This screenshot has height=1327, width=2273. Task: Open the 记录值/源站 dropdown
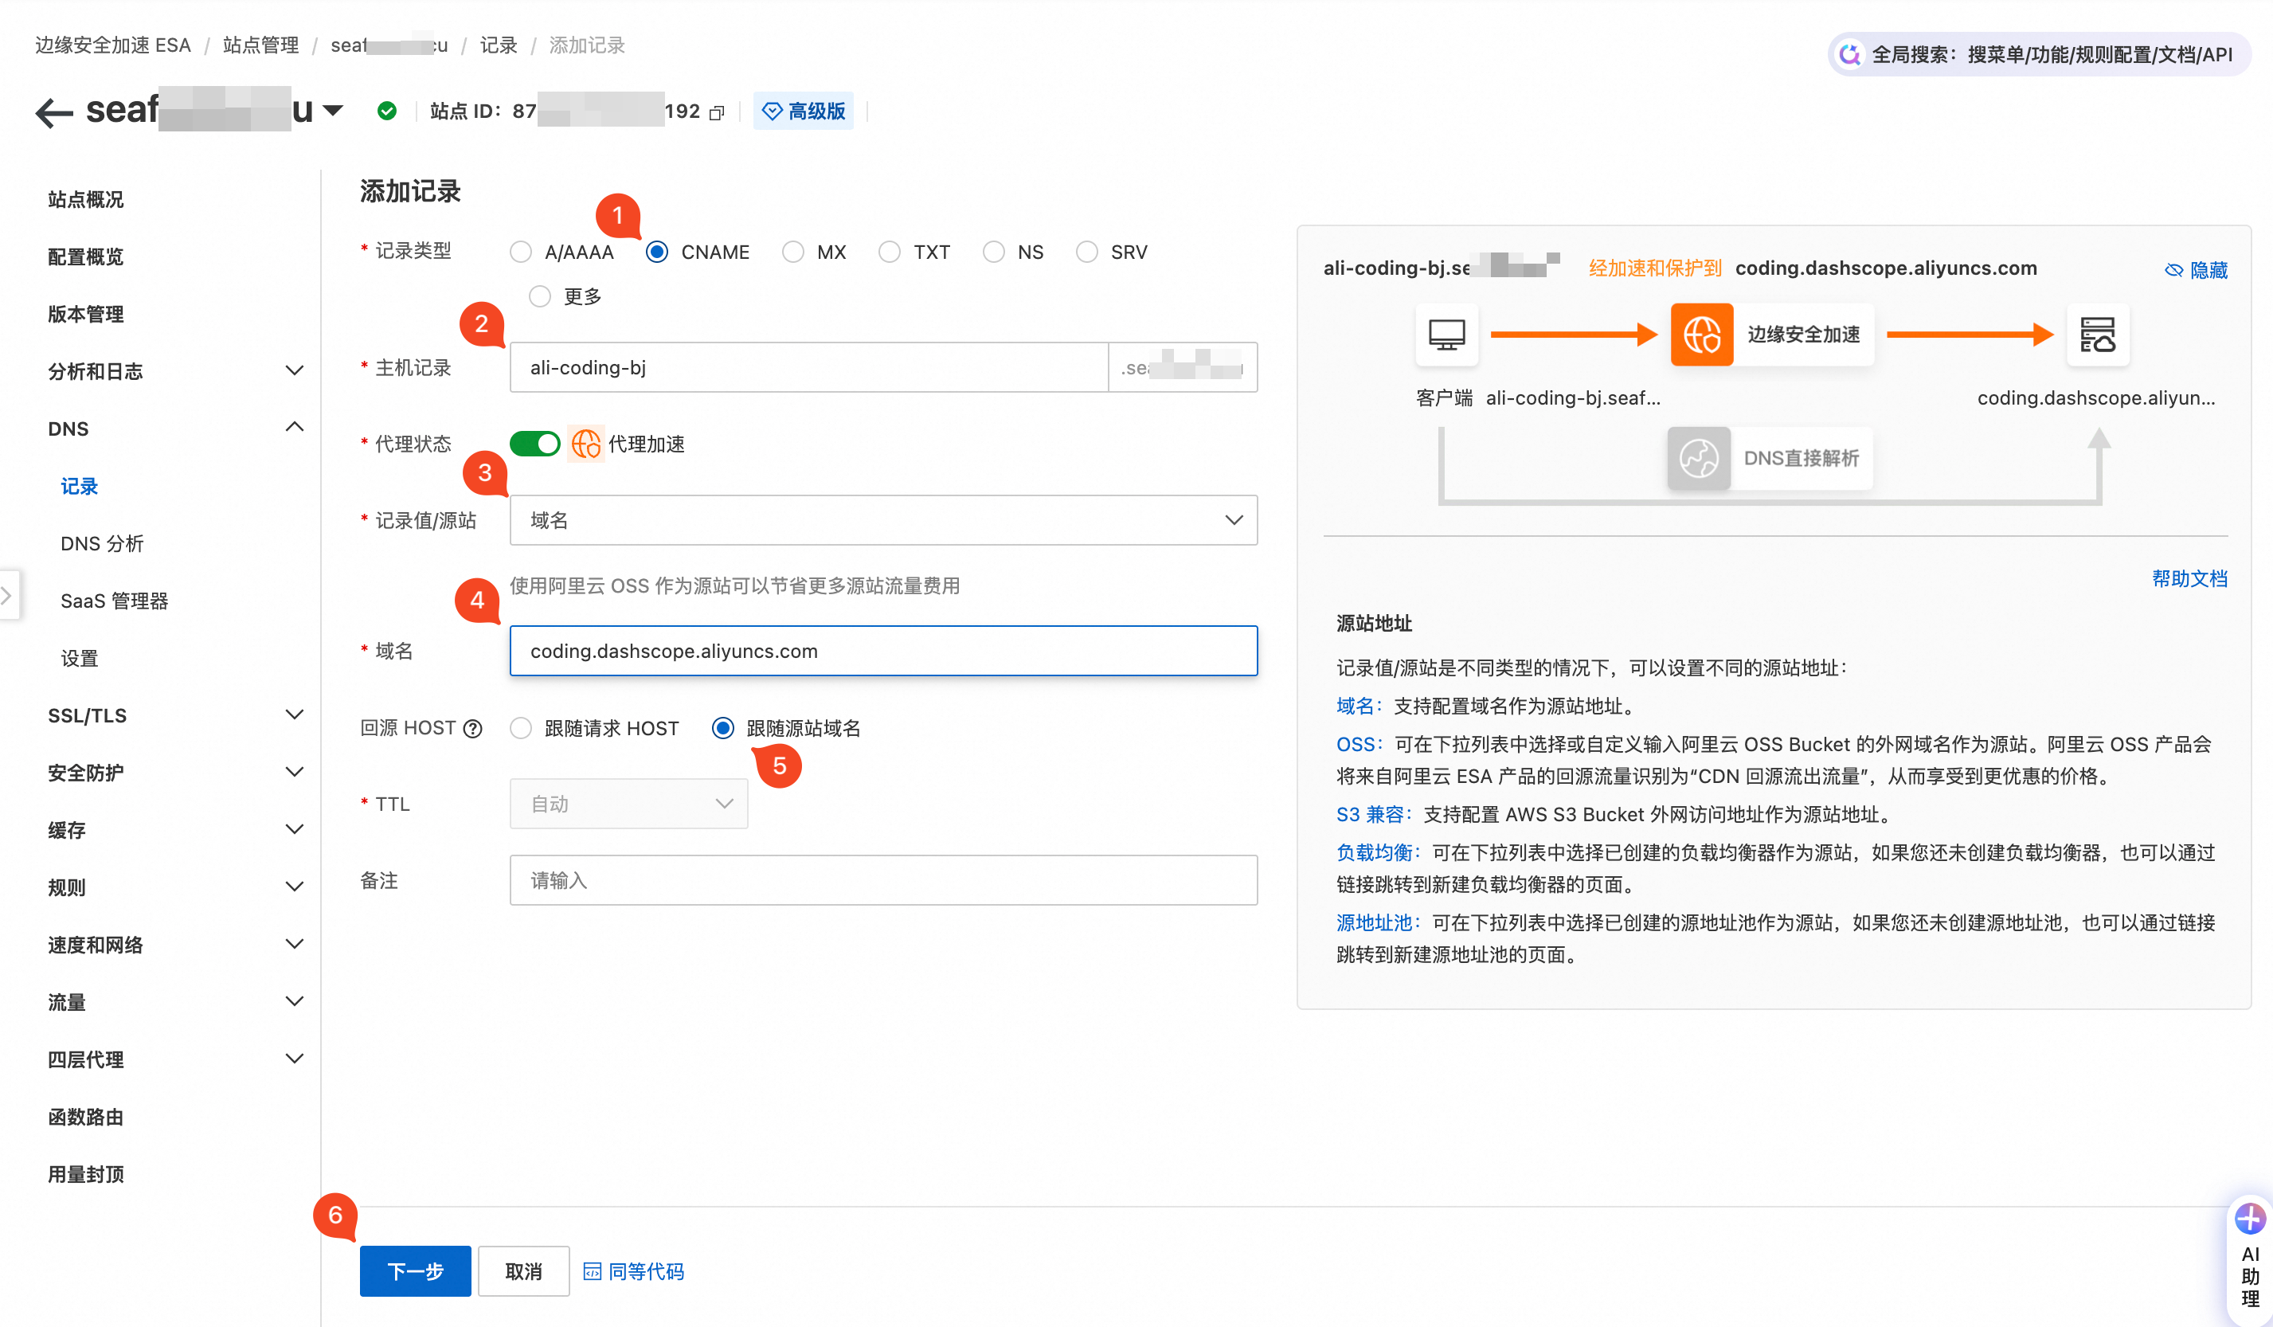[883, 520]
